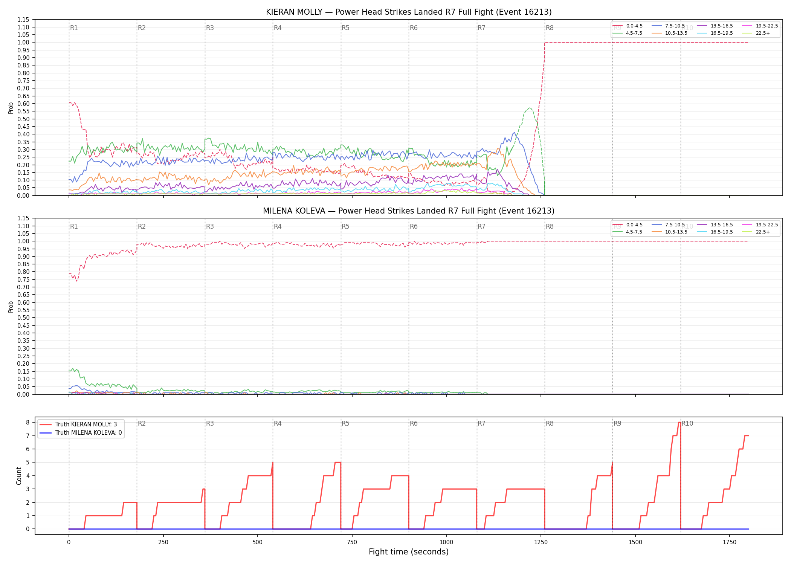Click the 22.5+ legend entry in top chart
The width and height of the screenshot is (791, 565).
(x=756, y=33)
